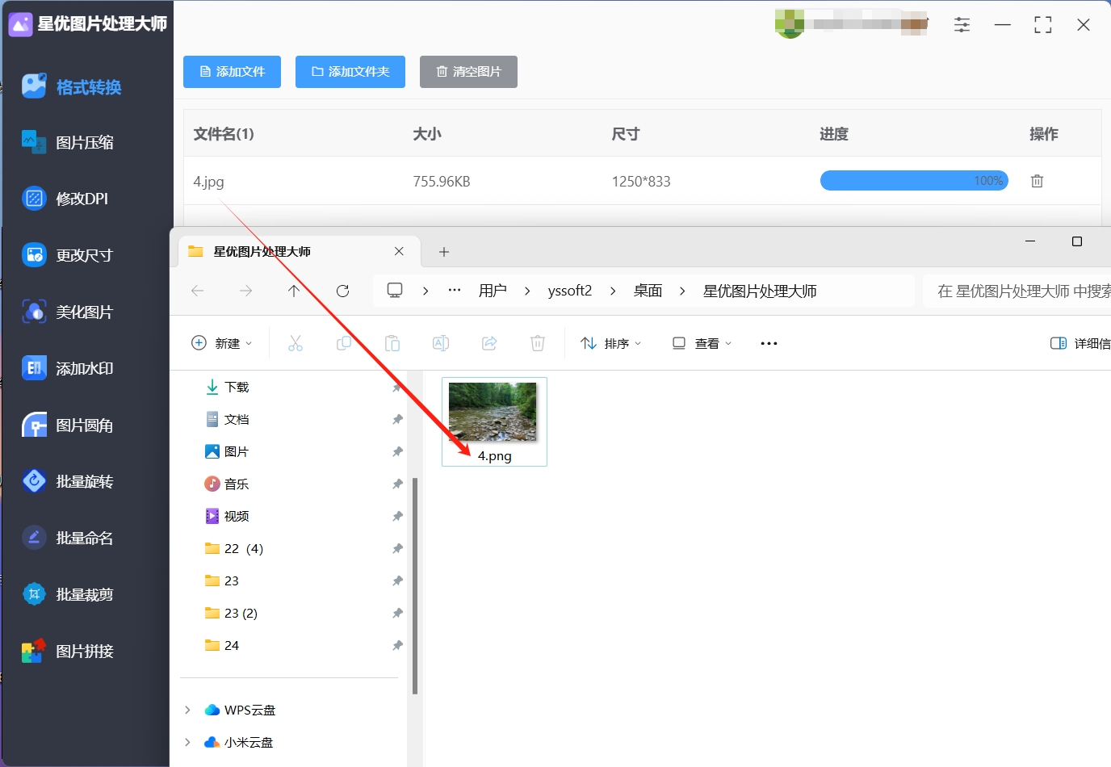The height and width of the screenshot is (767, 1111).
Task: Click 清空图片 clear images button
Action: (468, 72)
